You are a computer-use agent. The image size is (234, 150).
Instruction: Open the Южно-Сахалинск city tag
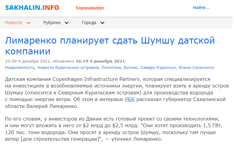tap(196, 68)
